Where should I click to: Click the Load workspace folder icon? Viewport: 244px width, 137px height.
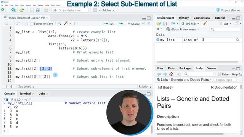click(159, 24)
